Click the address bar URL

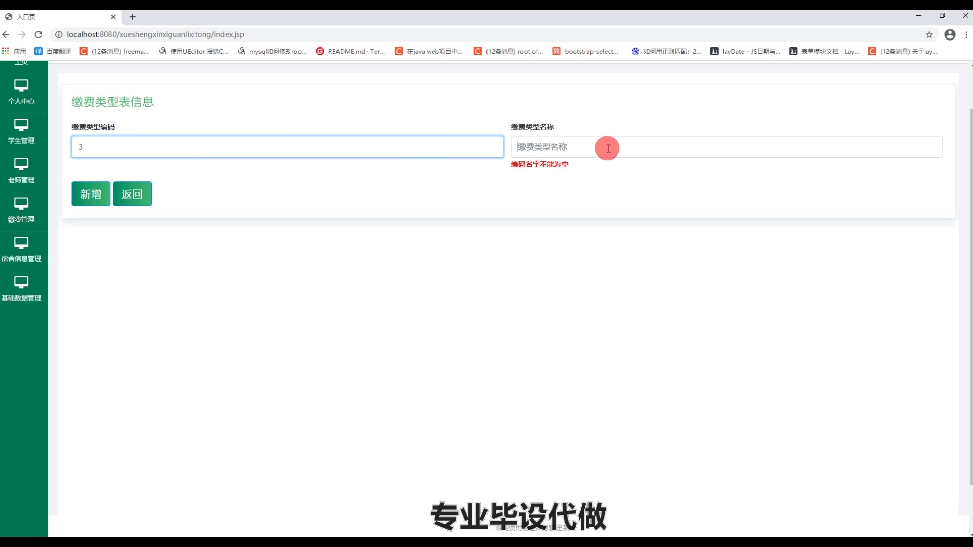[155, 34]
